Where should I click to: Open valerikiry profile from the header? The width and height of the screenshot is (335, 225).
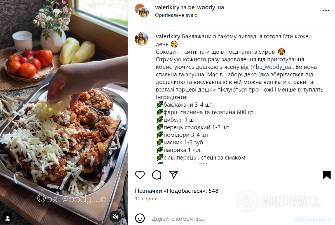pos(167,7)
